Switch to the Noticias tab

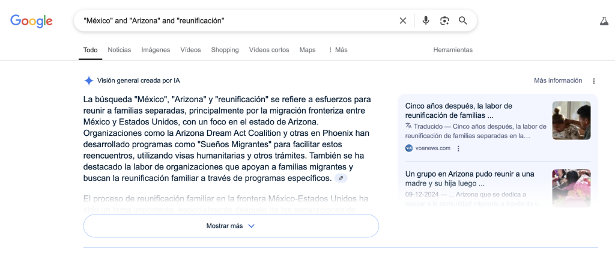119,50
